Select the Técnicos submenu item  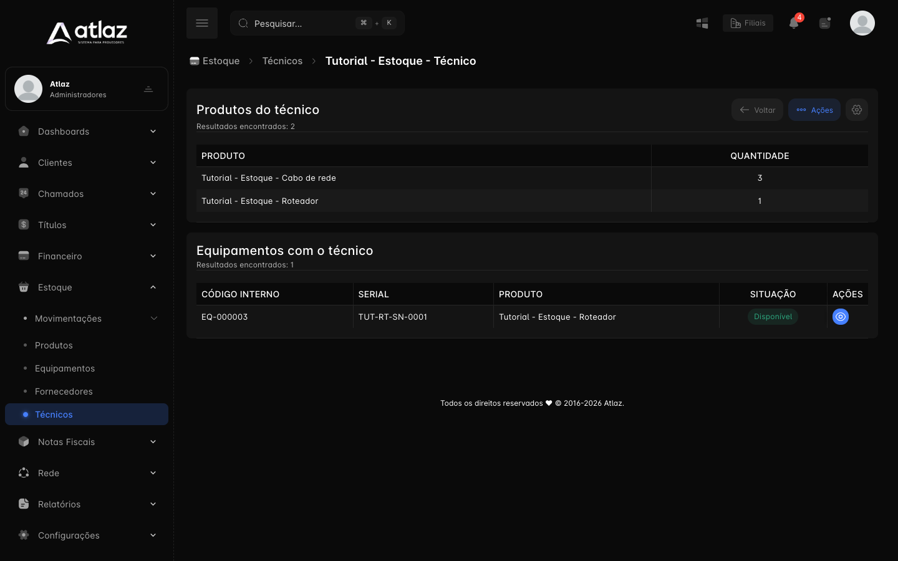pyautogui.click(x=87, y=415)
